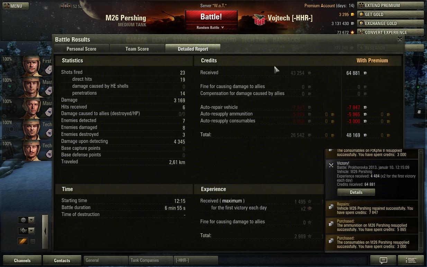Open the Random Battle mode dropdown
The image size is (427, 267).
[211, 27]
